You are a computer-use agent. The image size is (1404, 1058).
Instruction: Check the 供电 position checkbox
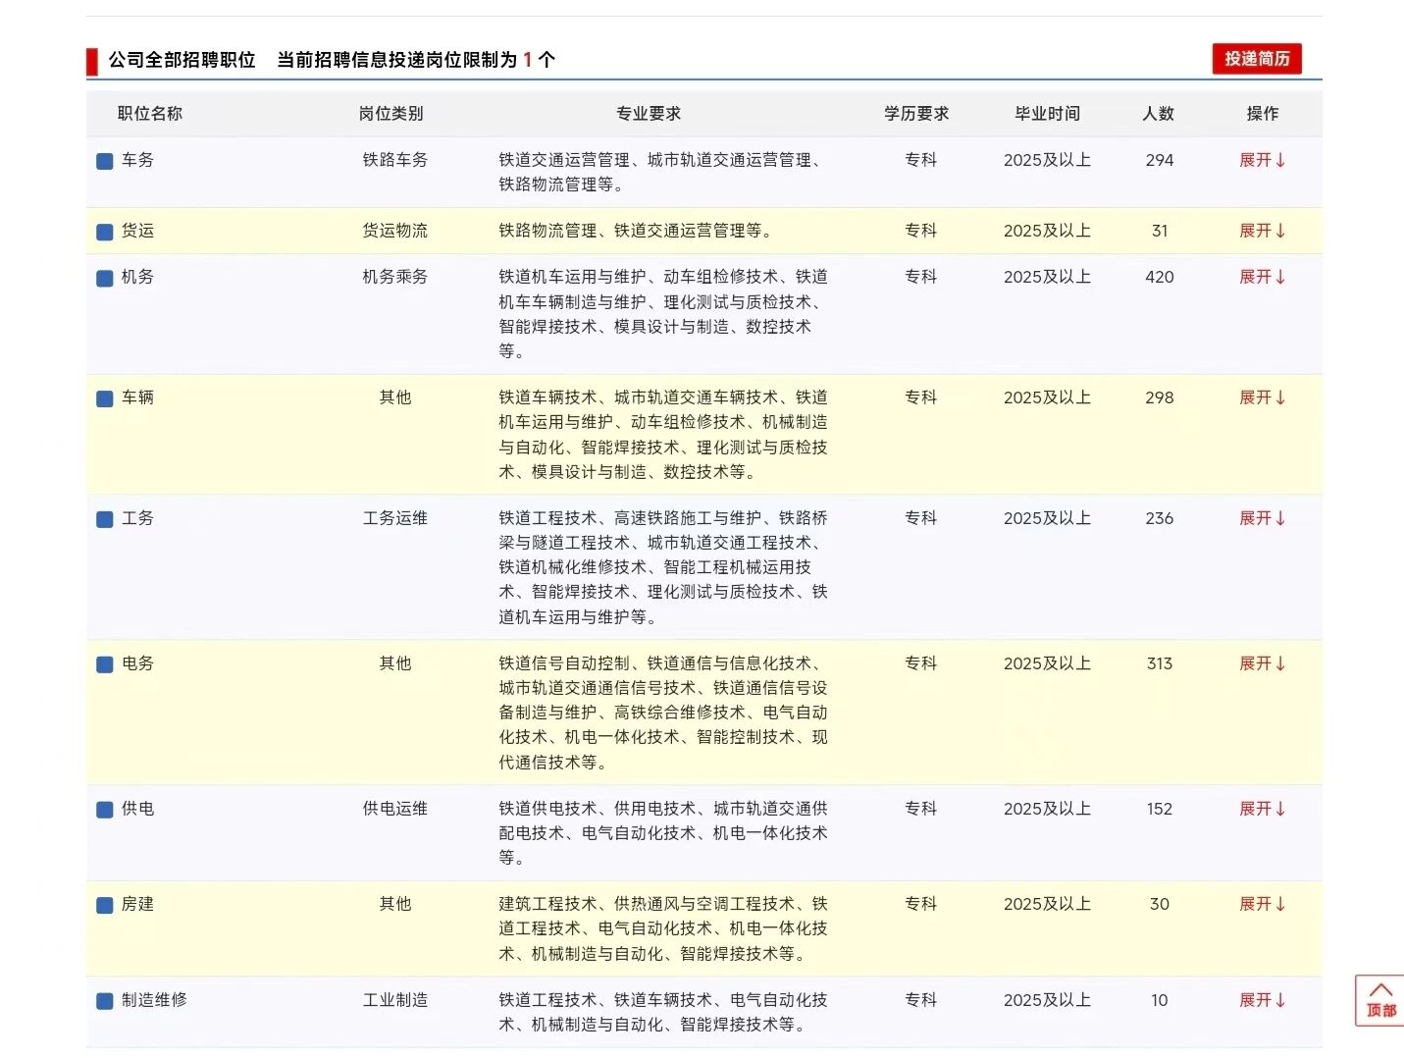coord(105,810)
